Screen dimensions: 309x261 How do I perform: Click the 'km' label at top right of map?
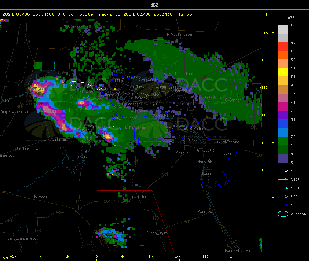268,14
